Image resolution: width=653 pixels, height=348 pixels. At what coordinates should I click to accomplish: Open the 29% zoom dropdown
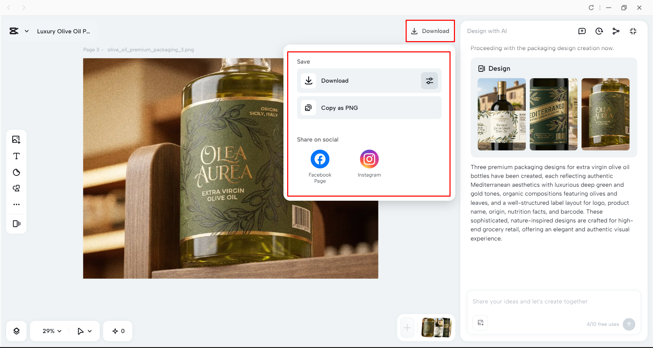pyautogui.click(x=52, y=331)
